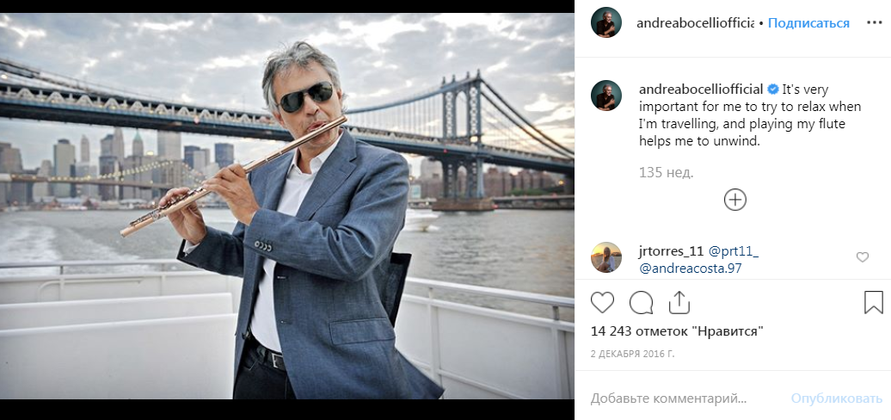Open jrtorres_11's profile picture
This screenshot has width=891, height=420.
click(606, 257)
